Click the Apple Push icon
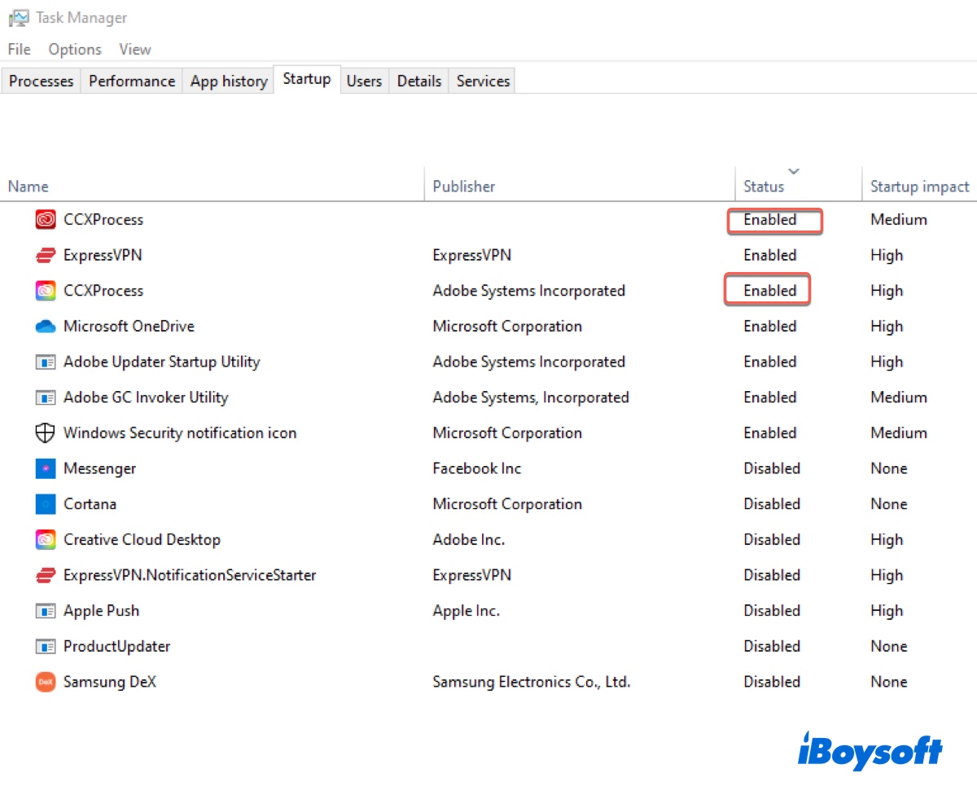977x795 pixels. pyautogui.click(x=46, y=611)
